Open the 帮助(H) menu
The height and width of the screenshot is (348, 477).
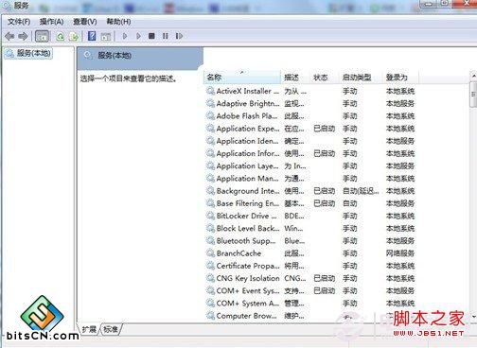pos(118,22)
